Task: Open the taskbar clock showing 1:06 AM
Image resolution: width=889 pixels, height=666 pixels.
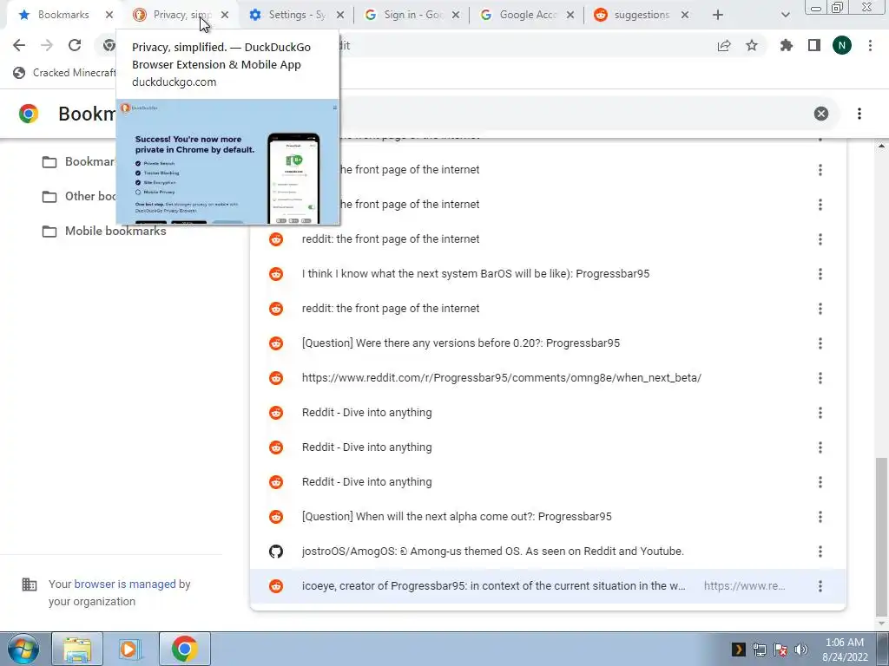Action: (x=845, y=650)
